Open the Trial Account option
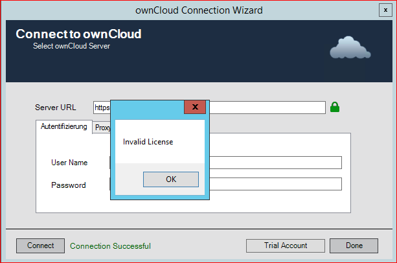Viewport: 397px width, 263px height. pyautogui.click(x=286, y=246)
